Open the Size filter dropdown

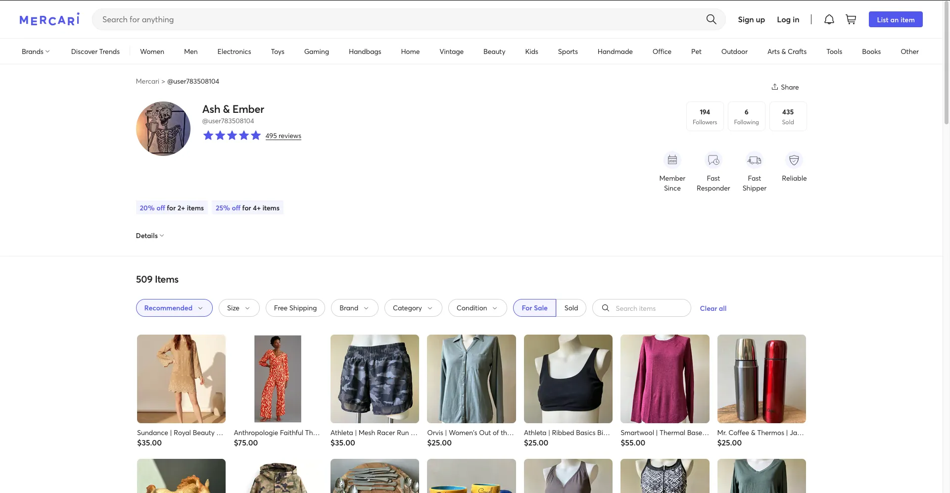239,308
